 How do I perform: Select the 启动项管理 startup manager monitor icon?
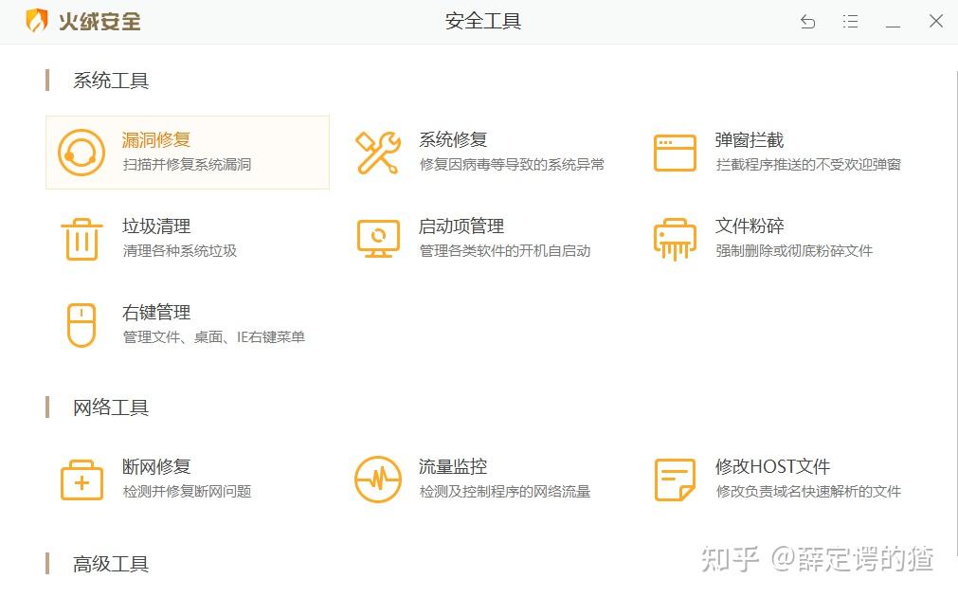tap(377, 238)
